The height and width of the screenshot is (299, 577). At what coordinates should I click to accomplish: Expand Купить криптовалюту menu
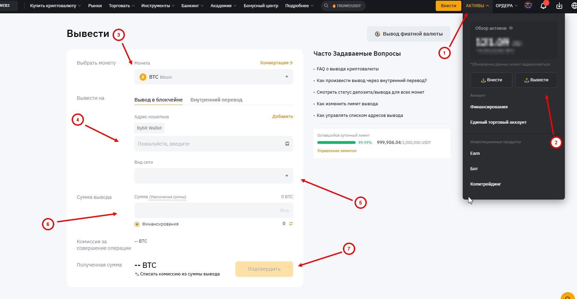(55, 6)
